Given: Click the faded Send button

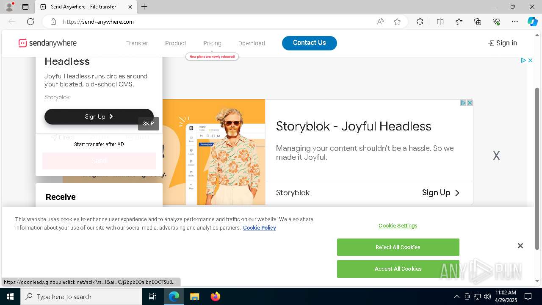Looking at the screenshot, I should [x=99, y=161].
